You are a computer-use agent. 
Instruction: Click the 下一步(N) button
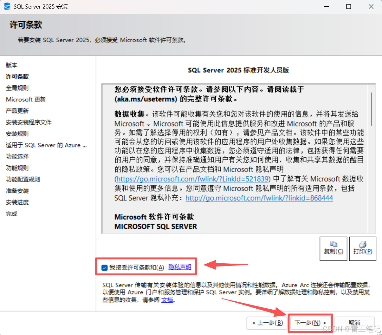(x=310, y=323)
